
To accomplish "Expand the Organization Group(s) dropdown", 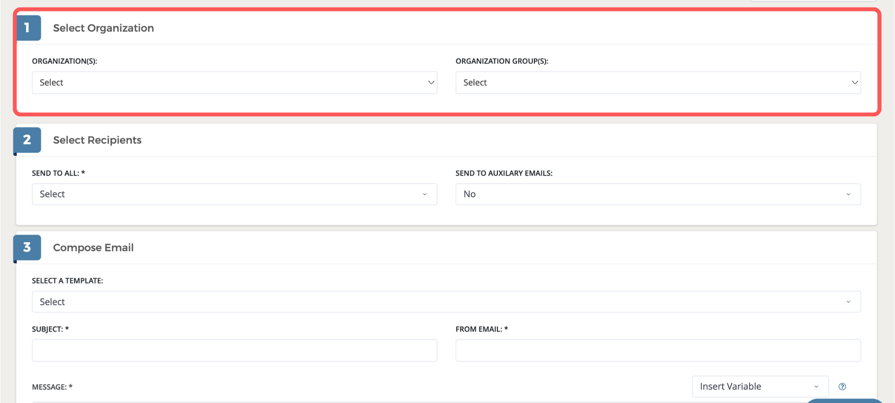I will tap(658, 83).
